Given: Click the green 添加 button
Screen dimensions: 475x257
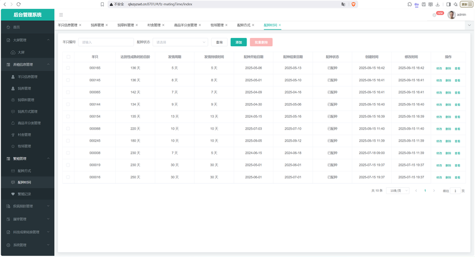Looking at the screenshot, I should click(x=239, y=42).
